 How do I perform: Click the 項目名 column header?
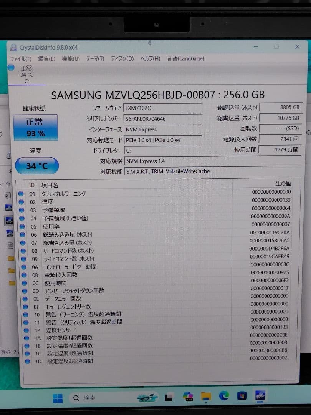[x=50, y=185]
